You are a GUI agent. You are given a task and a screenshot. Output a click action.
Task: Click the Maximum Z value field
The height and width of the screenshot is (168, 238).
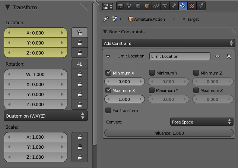pyautogui.click(x=213, y=99)
